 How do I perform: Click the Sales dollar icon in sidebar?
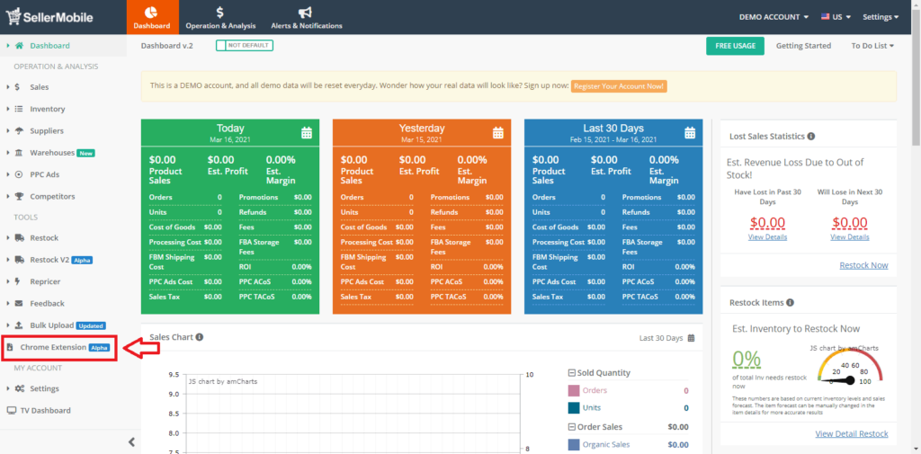pyautogui.click(x=18, y=87)
